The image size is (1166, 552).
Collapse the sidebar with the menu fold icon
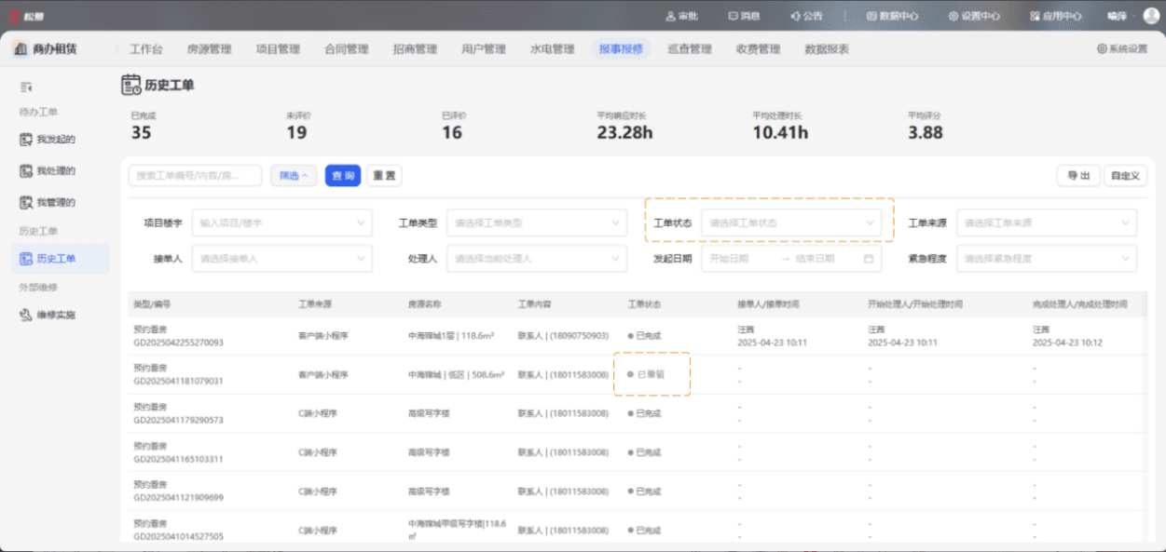coord(26,87)
